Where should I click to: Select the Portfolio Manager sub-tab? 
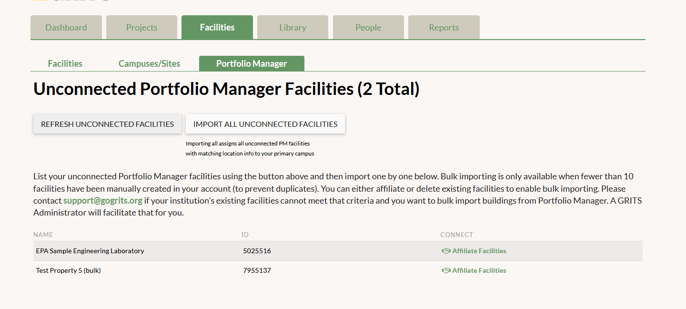252,63
